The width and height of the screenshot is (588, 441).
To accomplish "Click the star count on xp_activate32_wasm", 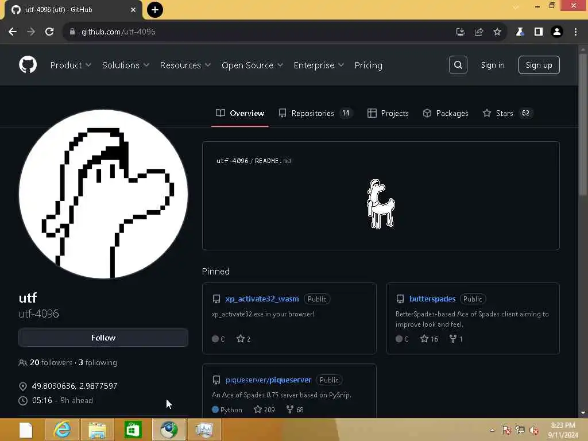I will click(243, 339).
